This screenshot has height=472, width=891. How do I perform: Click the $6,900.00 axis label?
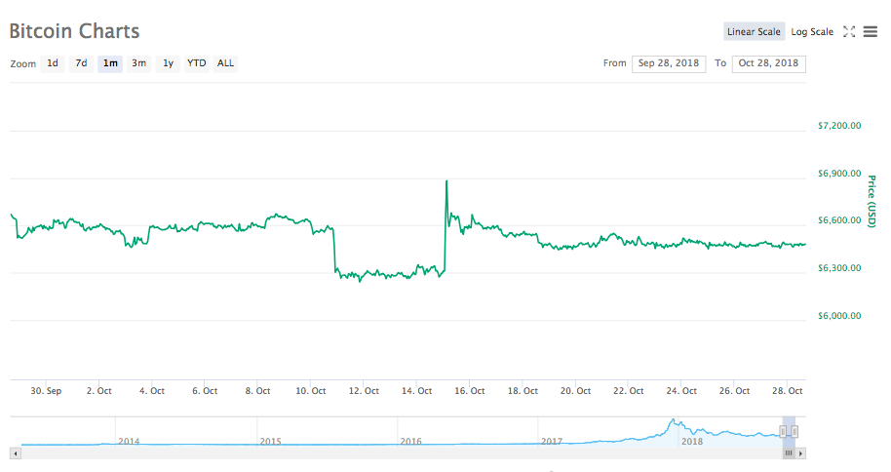pyautogui.click(x=839, y=174)
